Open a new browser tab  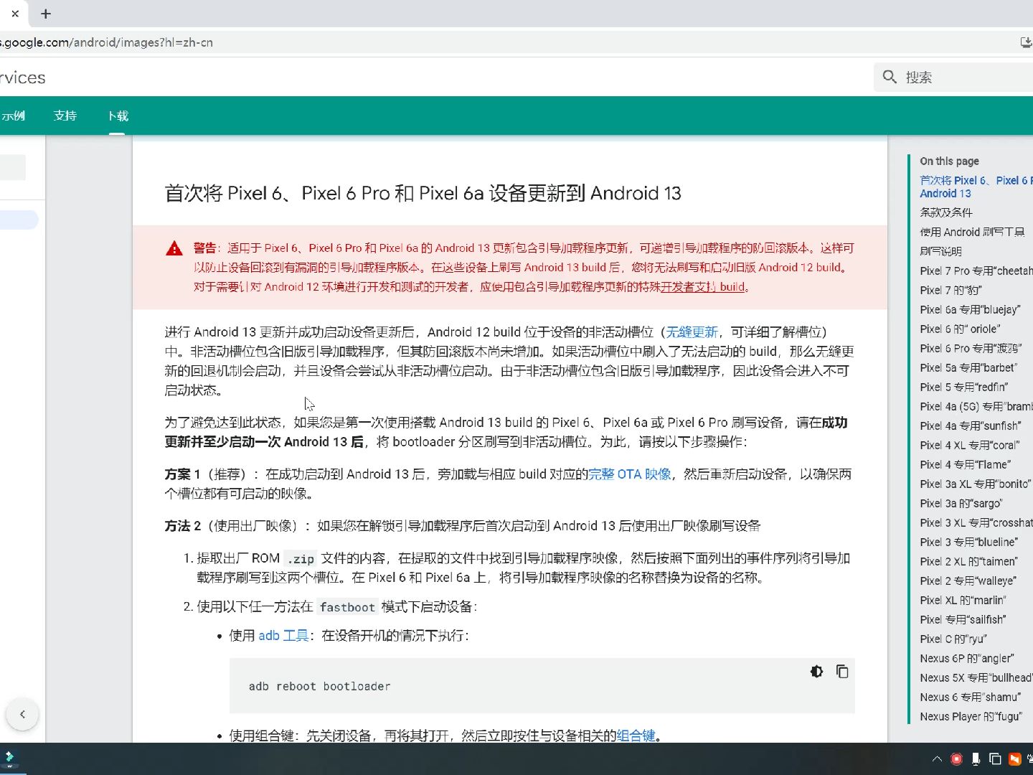(x=46, y=14)
